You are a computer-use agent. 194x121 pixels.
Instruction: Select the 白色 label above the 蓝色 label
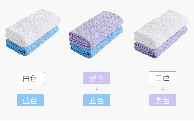[x=30, y=78]
